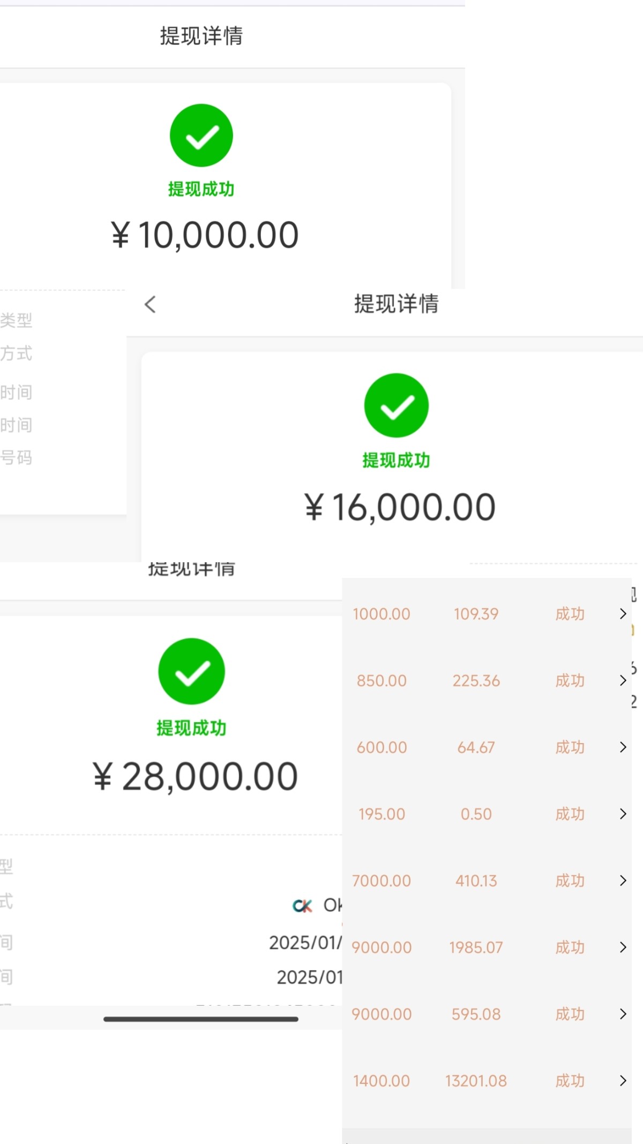Click the green checkmark above ¥28,000.00
The image size is (643, 1144).
(191, 671)
